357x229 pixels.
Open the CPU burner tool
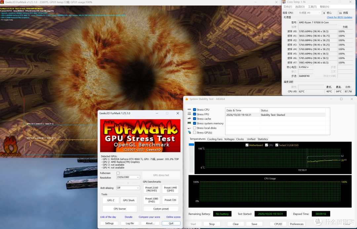click(120, 209)
